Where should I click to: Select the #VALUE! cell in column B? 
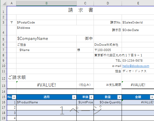tap(46, 85)
